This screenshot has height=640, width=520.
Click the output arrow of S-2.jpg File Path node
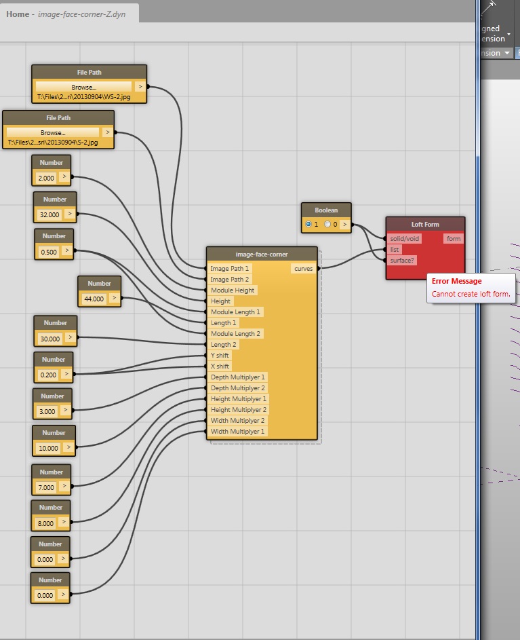107,132
